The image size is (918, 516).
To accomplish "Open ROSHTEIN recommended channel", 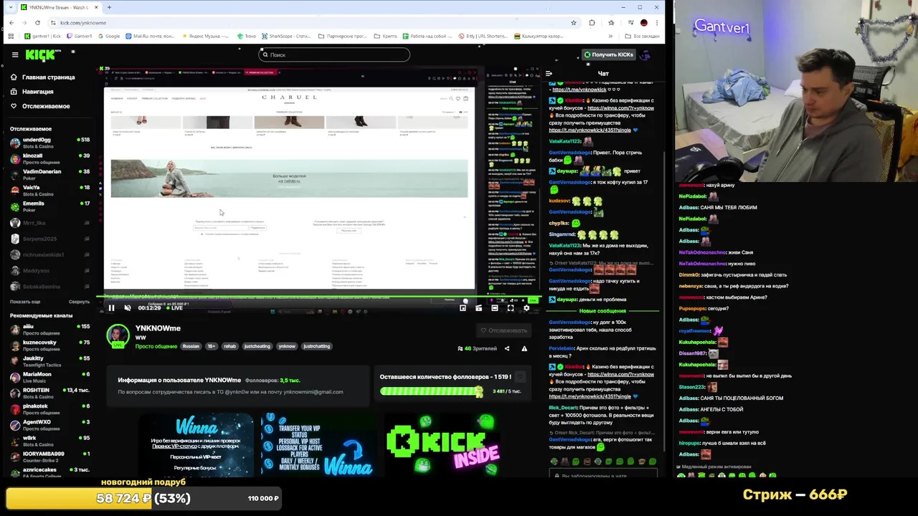I will pos(49,393).
